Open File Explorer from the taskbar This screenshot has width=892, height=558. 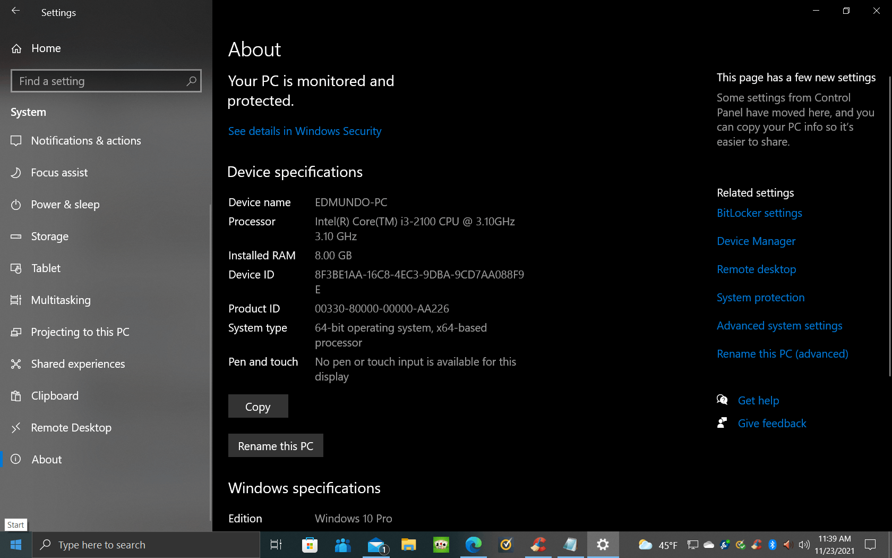[x=408, y=545]
